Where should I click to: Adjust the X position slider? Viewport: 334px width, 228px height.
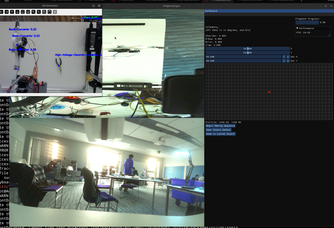pos(247,48)
